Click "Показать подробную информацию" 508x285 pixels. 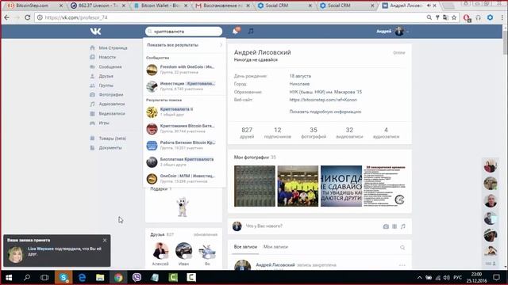325,112
